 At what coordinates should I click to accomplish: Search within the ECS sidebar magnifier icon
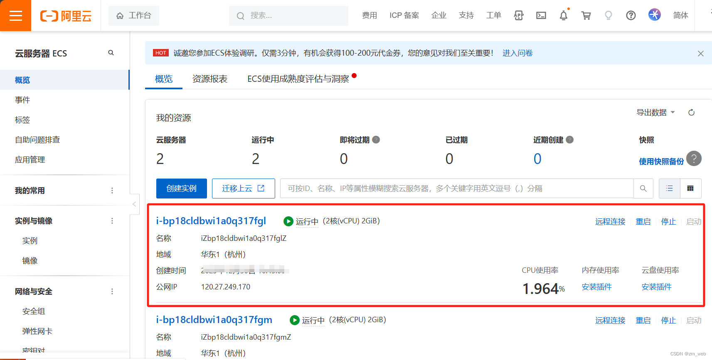click(111, 53)
